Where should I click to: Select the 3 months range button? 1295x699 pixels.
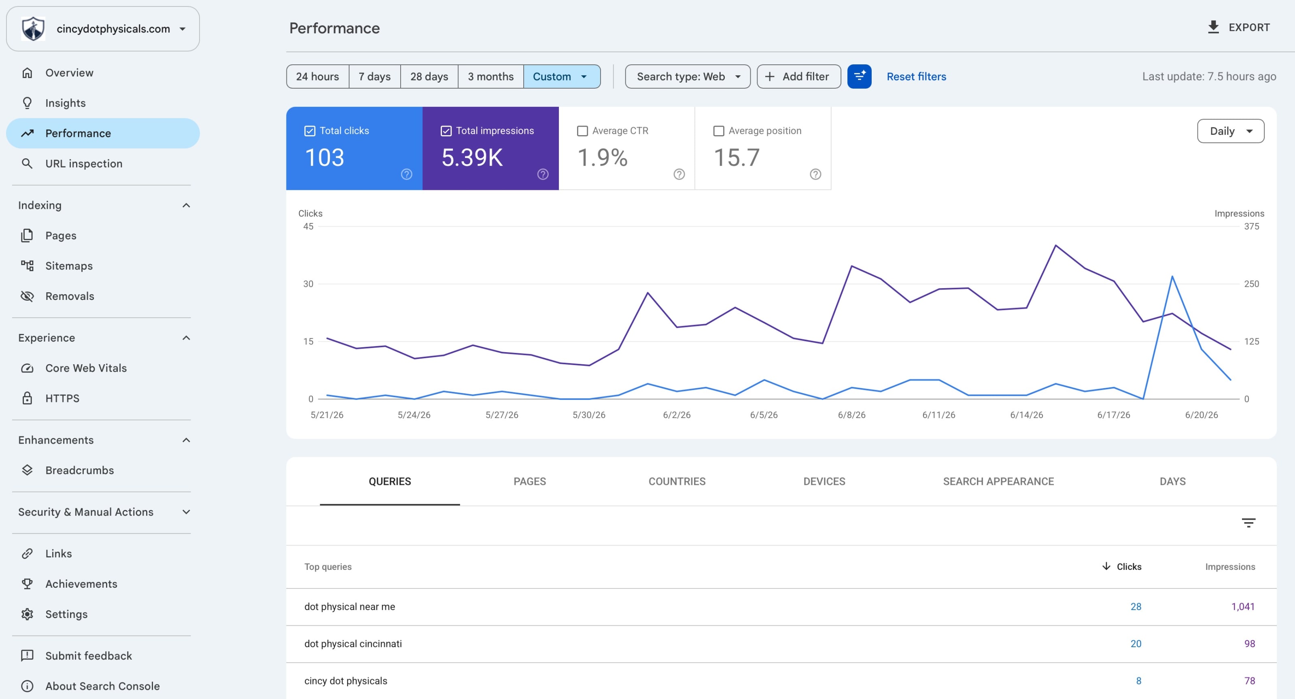[x=490, y=76]
